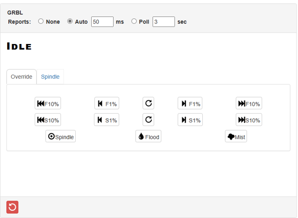Reset feed override with circular arrow
298x218 pixels.
[148, 103]
